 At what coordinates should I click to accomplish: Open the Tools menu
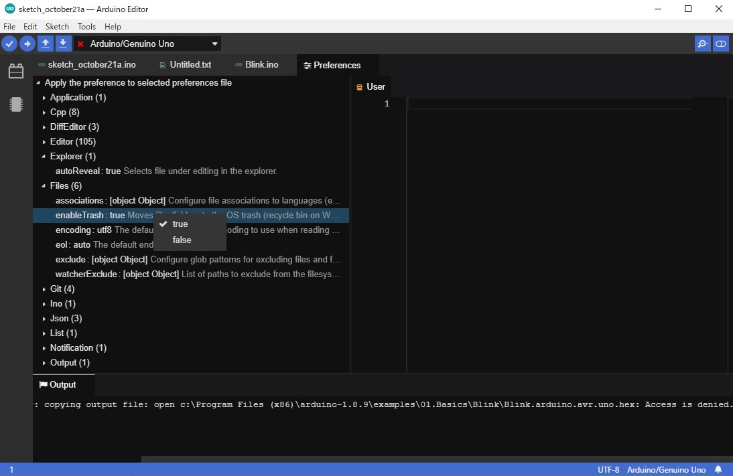pos(86,27)
